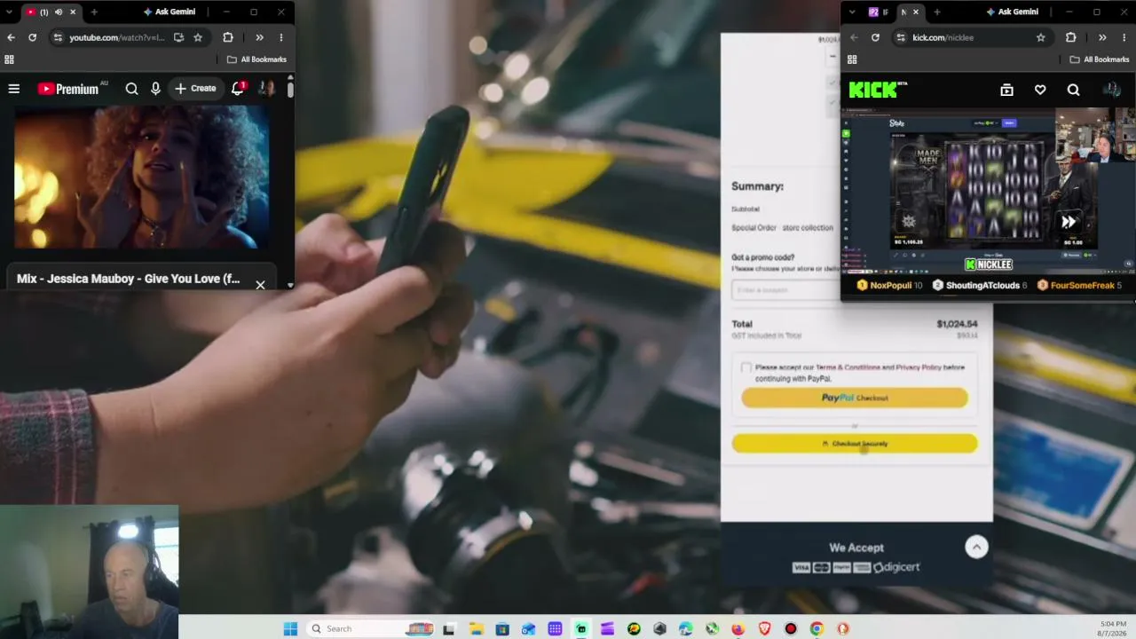Close the Jessica Mauboy mix panel
1136x639 pixels.
[x=260, y=285]
